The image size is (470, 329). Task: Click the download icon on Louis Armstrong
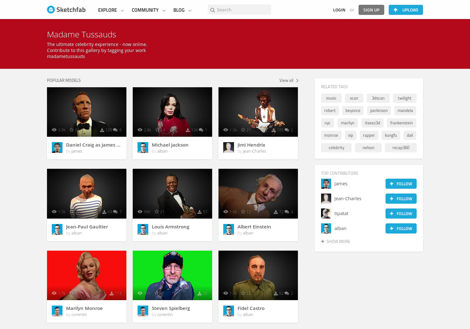click(x=199, y=212)
